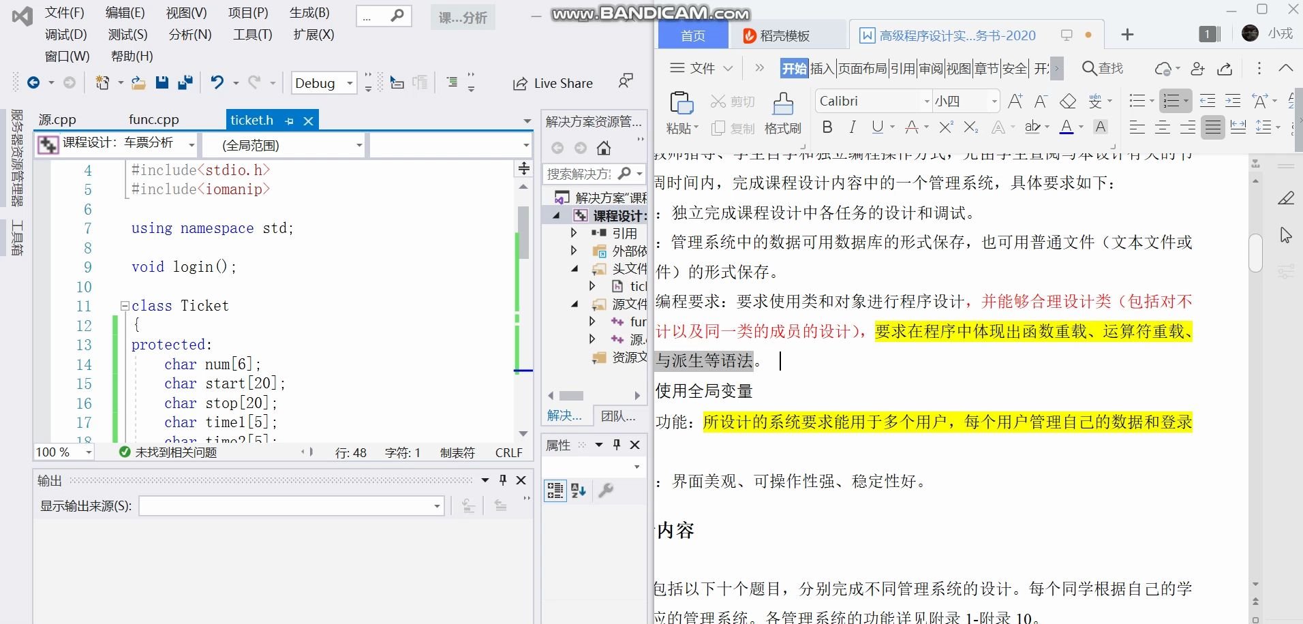Click the categorized view icon in Properties
Image resolution: width=1303 pixels, height=624 pixels.
pyautogui.click(x=555, y=490)
